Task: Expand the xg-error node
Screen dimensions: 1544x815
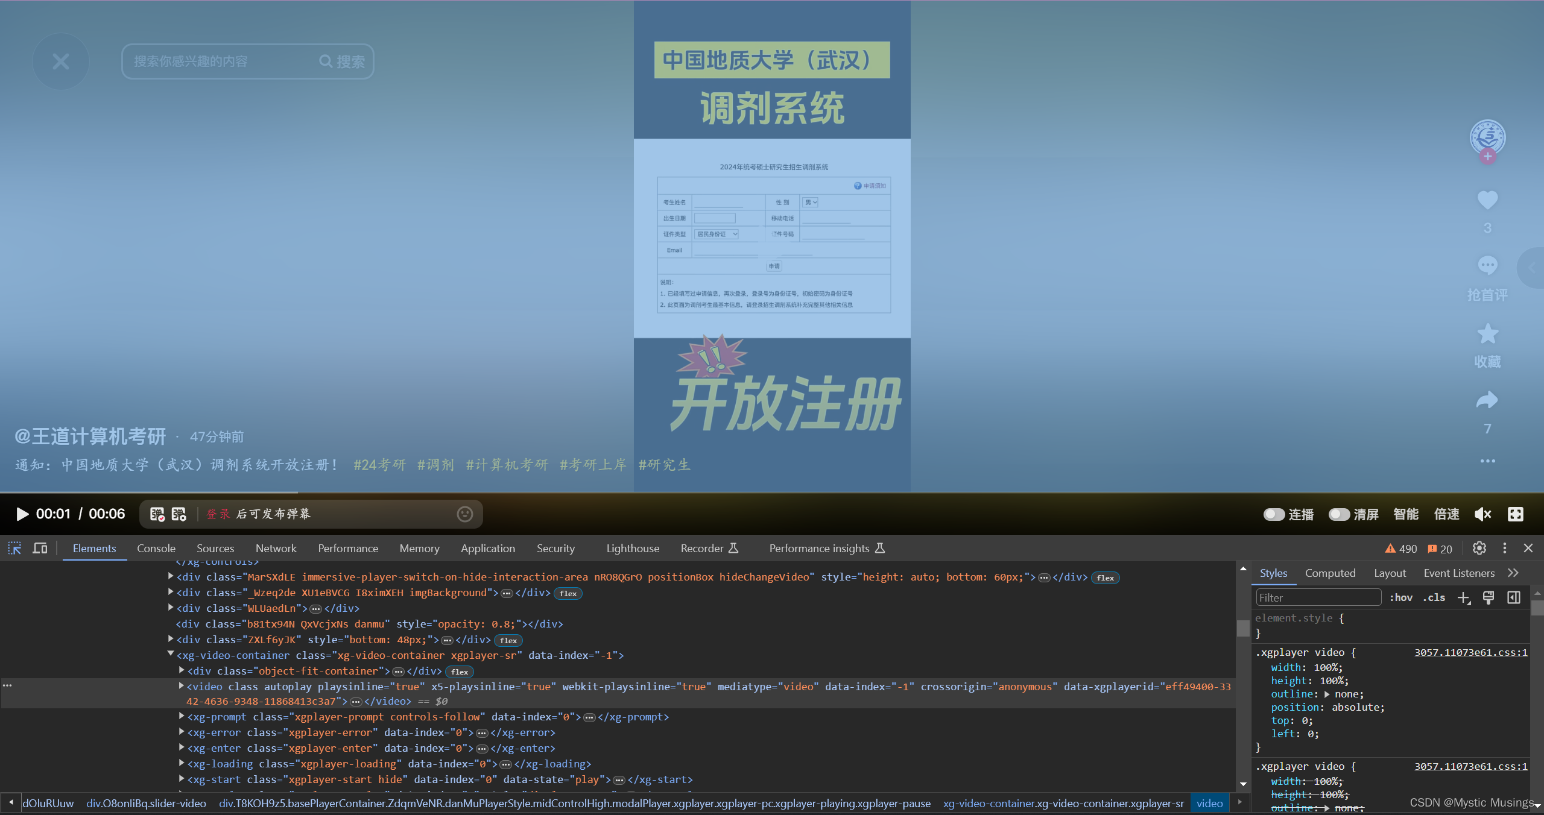Action: (182, 732)
